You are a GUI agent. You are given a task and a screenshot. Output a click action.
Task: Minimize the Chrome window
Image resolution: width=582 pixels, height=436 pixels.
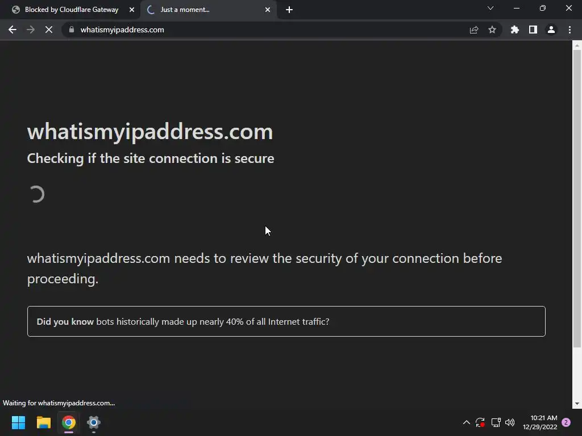point(516,8)
